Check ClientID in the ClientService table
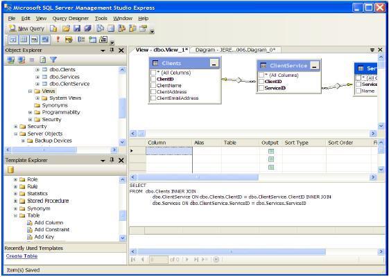 [261, 82]
